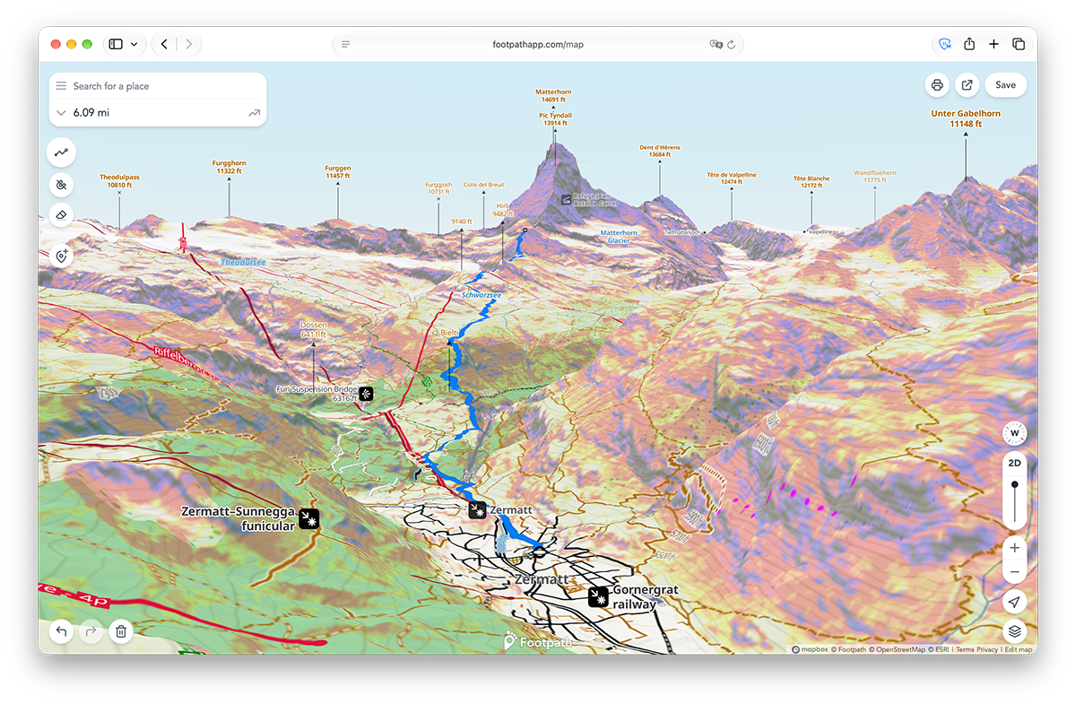Open the share/export icon
This screenshot has width=1076, height=704.
click(967, 85)
